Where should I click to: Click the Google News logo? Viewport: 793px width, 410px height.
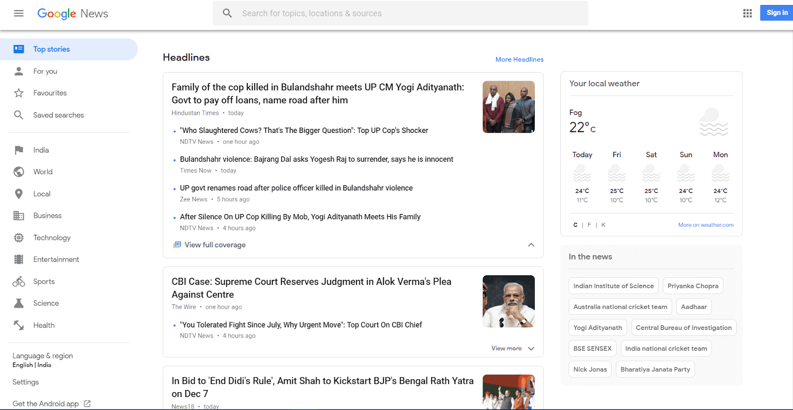tap(73, 14)
